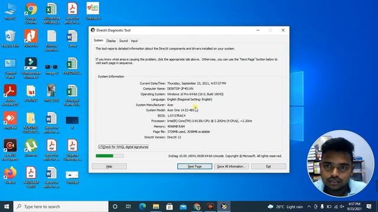Select the Word file named Letter
This screenshot has width=378, height=212.
(72, 38)
